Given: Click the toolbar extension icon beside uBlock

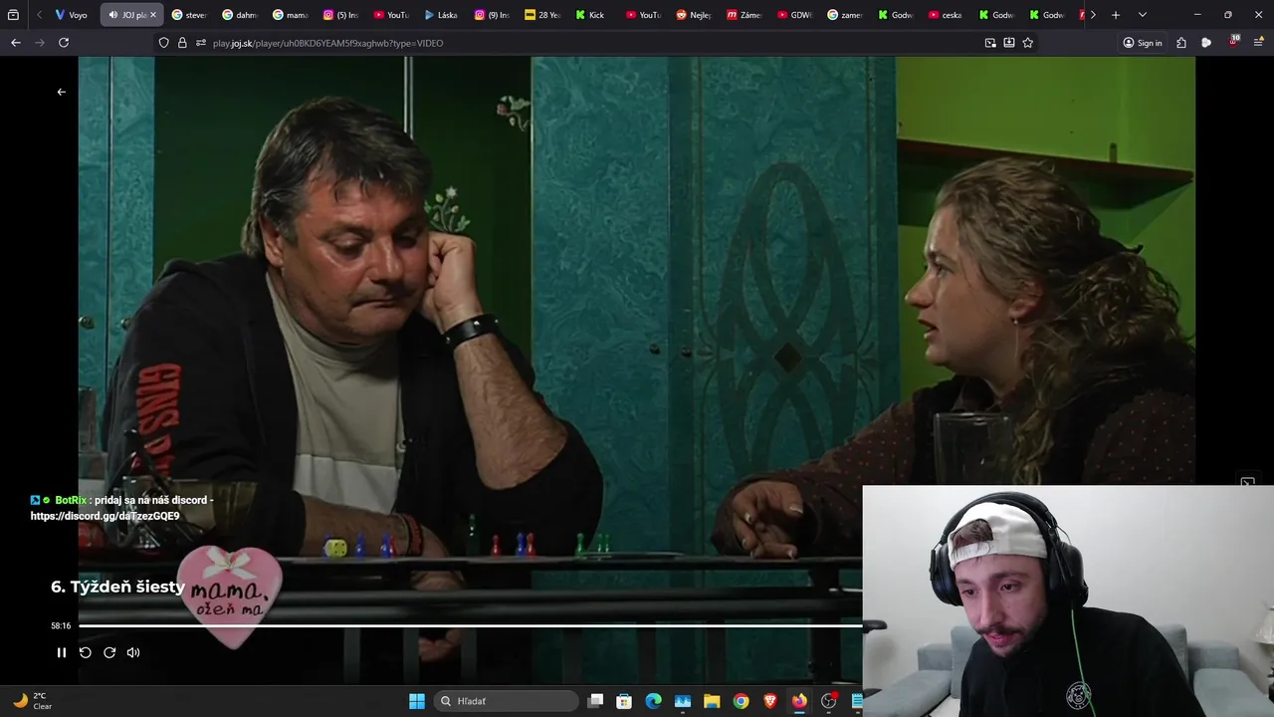Looking at the screenshot, I should click(x=1206, y=43).
